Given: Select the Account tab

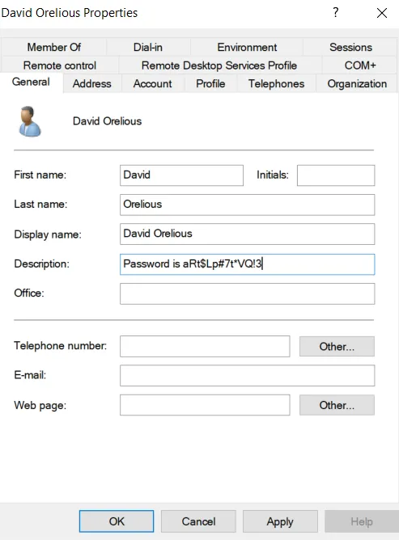Looking at the screenshot, I should 152,84.
